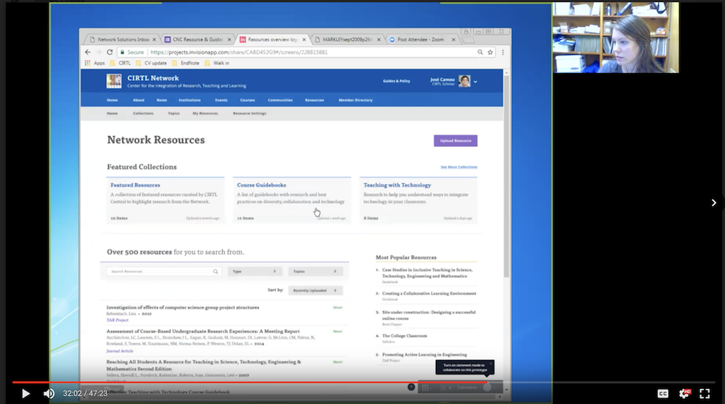Enter fullscreen mode
Viewport: 725px width, 404px height.
[x=705, y=393]
